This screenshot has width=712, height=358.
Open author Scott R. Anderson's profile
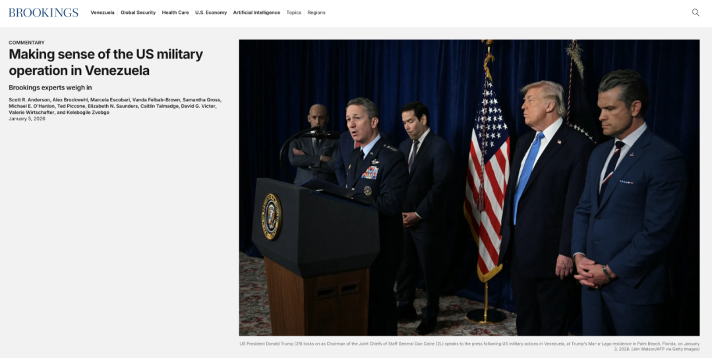tap(29, 99)
